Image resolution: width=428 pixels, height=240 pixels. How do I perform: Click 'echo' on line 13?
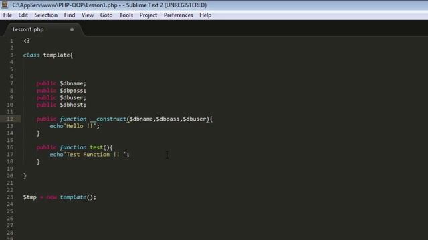56,126
